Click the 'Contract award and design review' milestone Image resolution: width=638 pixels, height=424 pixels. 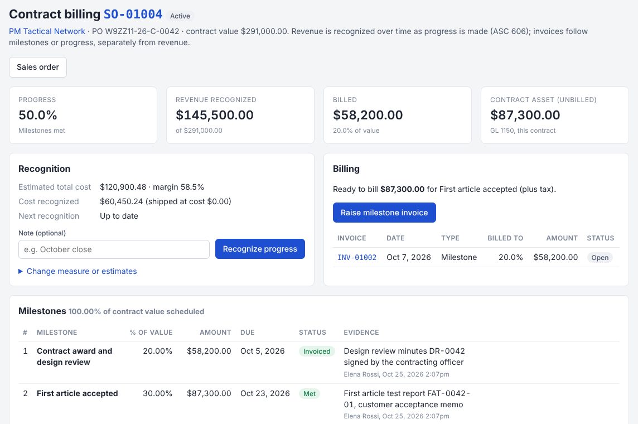[75, 356]
